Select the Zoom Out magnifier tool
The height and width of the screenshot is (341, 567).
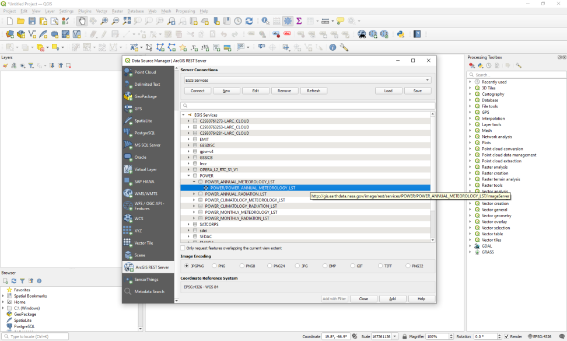(116, 21)
